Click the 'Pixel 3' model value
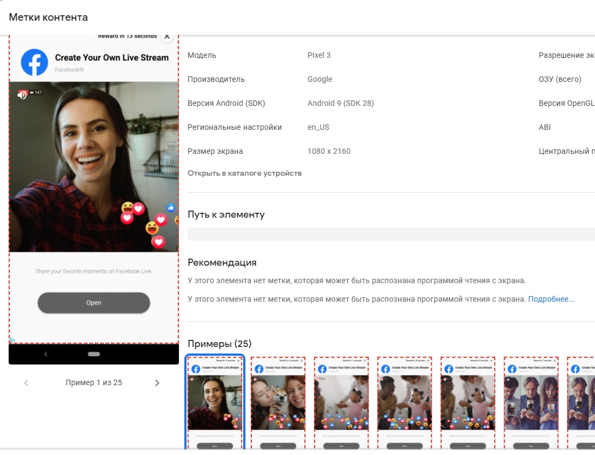Image resolution: width=595 pixels, height=455 pixels. [318, 55]
